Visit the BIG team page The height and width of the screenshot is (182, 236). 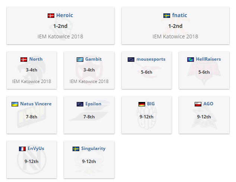pos(151,104)
